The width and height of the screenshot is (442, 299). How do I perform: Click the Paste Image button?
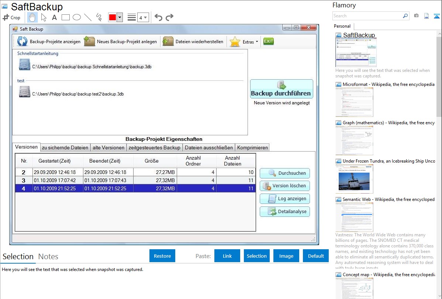(286, 256)
